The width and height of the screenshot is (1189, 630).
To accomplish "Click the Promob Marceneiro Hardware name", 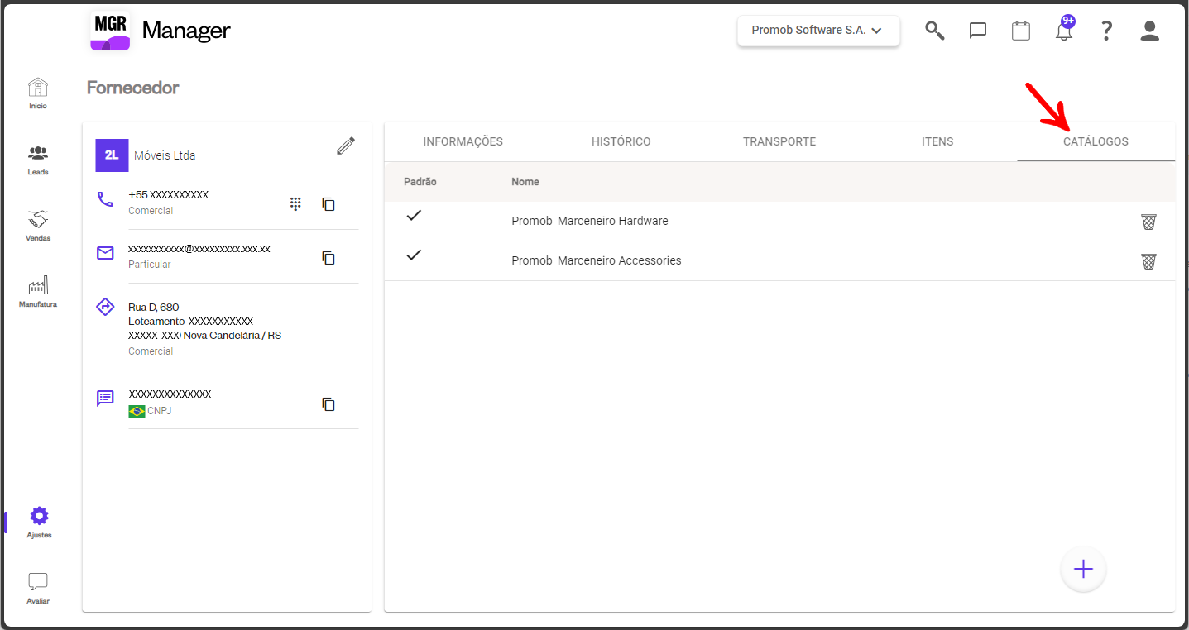I will (x=590, y=222).
